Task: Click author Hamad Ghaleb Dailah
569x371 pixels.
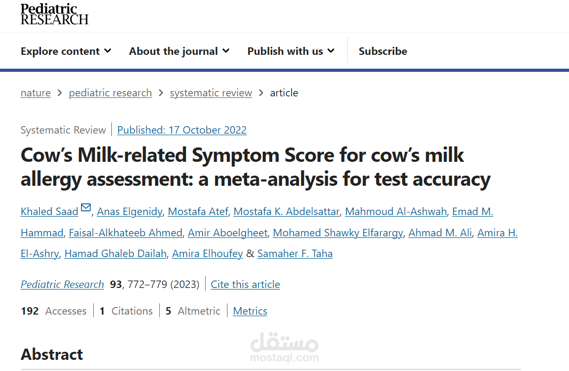Action: click(x=116, y=254)
